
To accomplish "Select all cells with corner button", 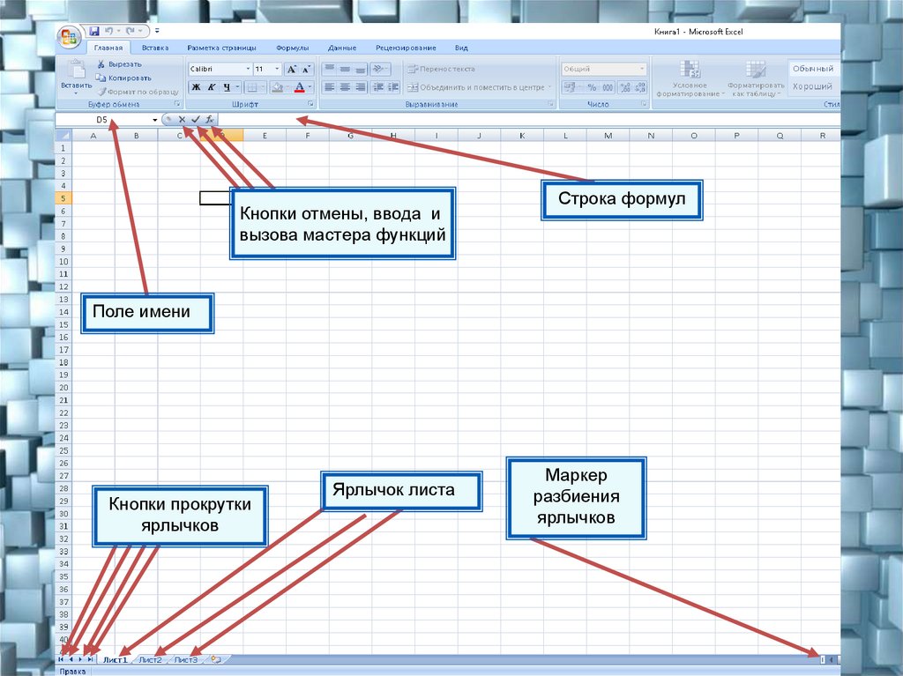I will coord(63,136).
